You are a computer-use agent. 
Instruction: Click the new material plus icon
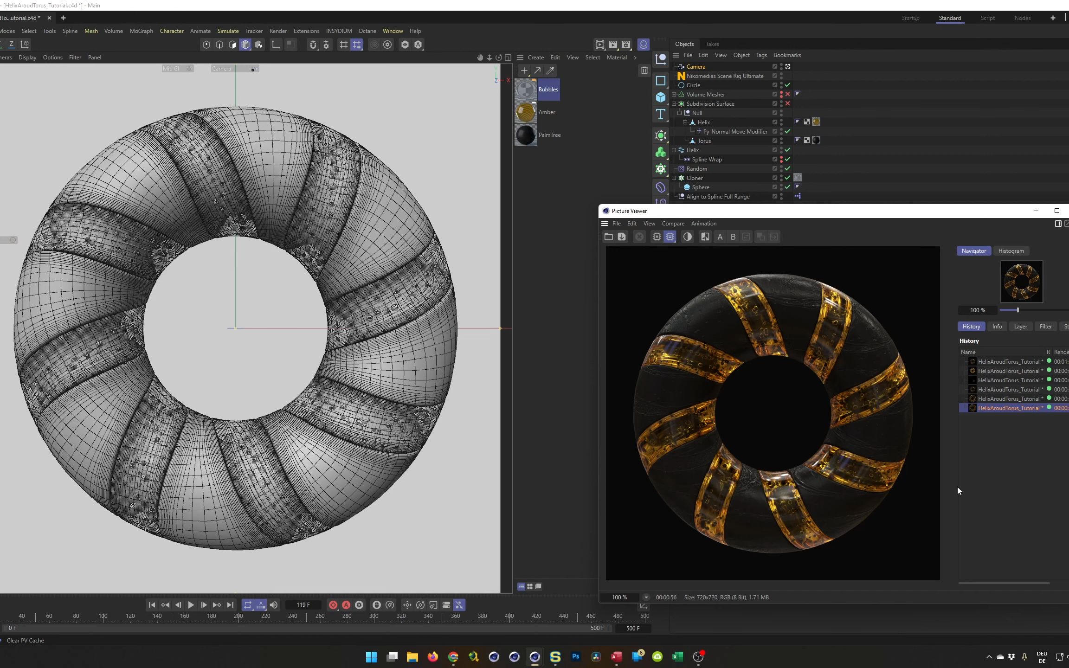524,71
